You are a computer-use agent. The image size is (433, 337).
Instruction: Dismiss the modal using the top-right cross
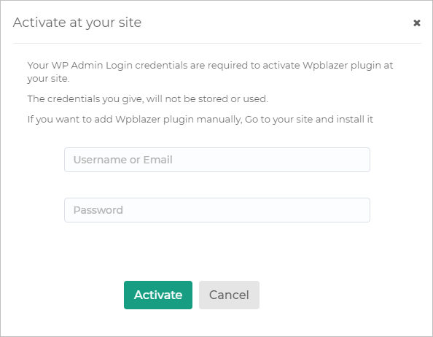417,23
